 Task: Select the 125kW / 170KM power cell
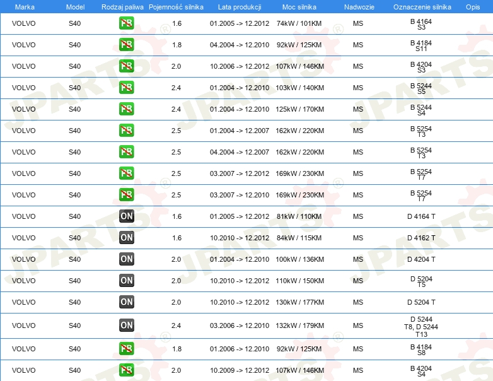299,109
